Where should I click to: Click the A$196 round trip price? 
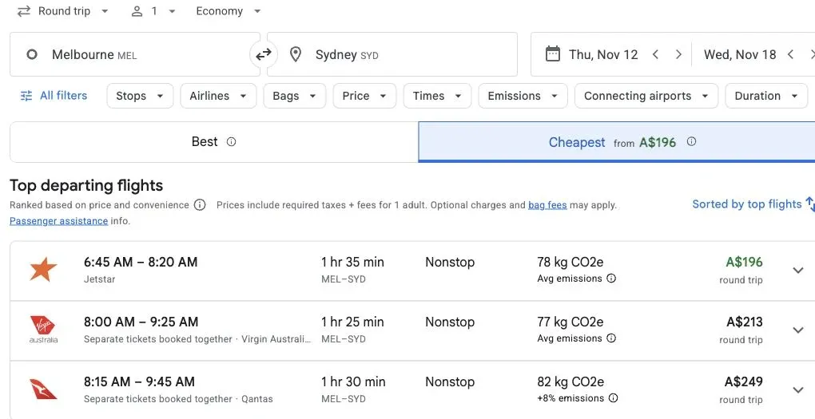click(x=745, y=263)
